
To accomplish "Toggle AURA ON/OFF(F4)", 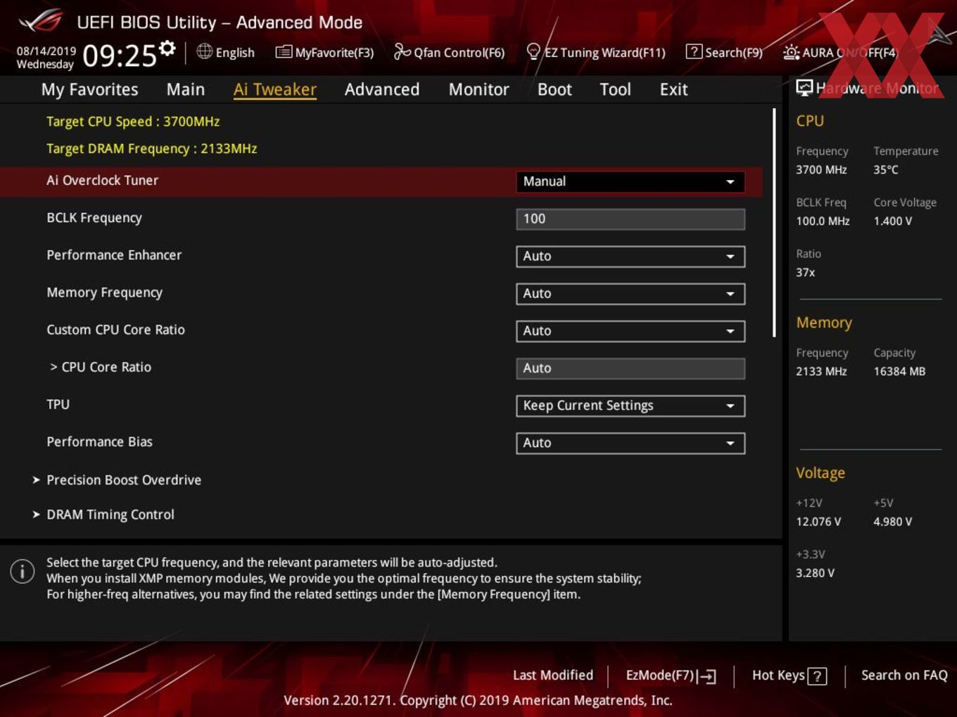I will (x=849, y=53).
